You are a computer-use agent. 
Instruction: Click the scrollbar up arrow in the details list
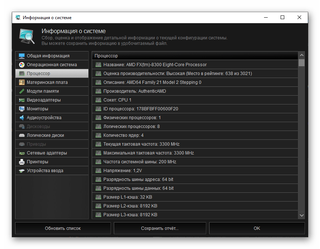click(302, 55)
